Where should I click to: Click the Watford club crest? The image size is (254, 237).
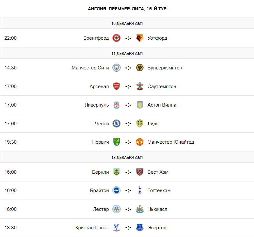pos(140,38)
